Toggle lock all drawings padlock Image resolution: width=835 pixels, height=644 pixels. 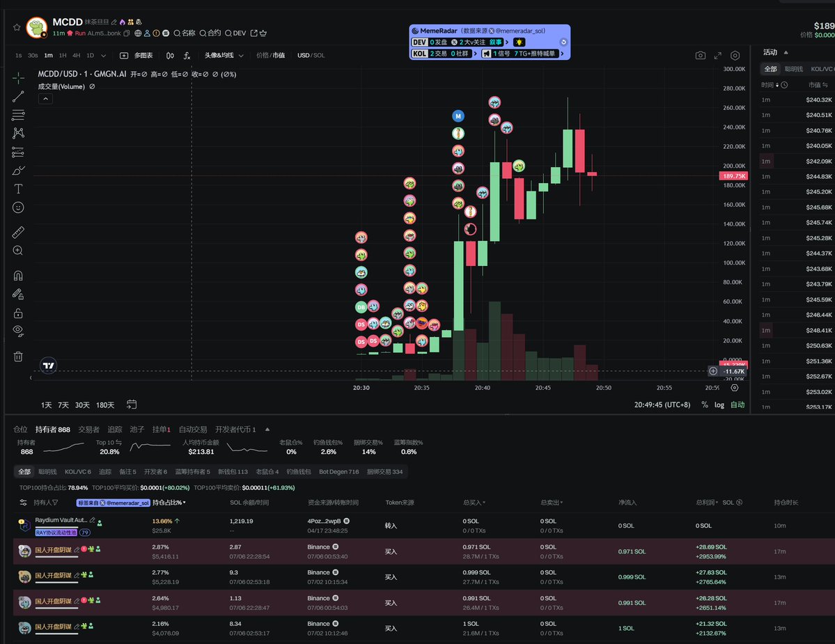pos(18,313)
